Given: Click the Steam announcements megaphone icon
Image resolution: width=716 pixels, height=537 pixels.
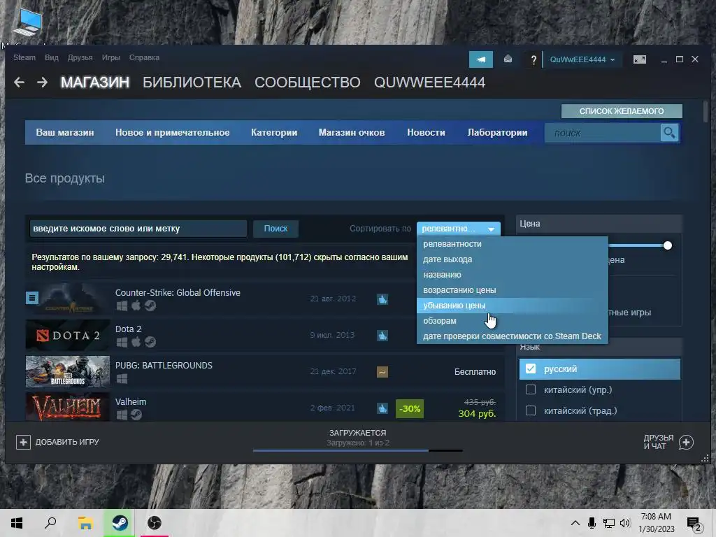Looking at the screenshot, I should point(481,59).
